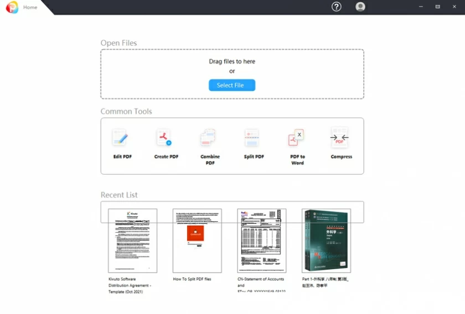Open How To Split PDF files thumbnail
The width and height of the screenshot is (465, 314).
click(197, 240)
